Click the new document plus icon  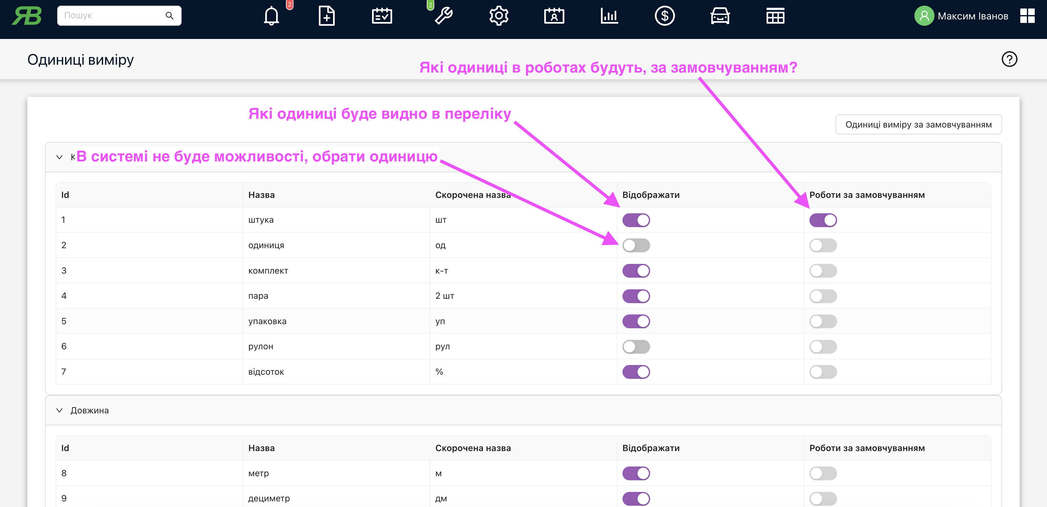pyautogui.click(x=326, y=16)
